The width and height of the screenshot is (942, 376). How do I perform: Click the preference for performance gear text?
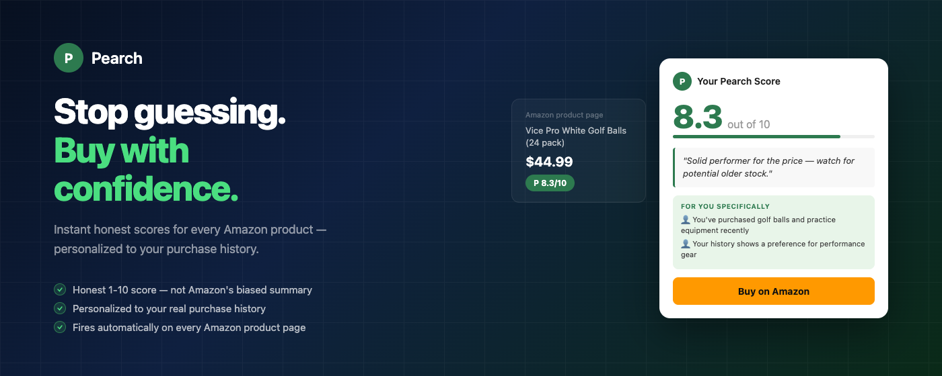click(x=773, y=249)
